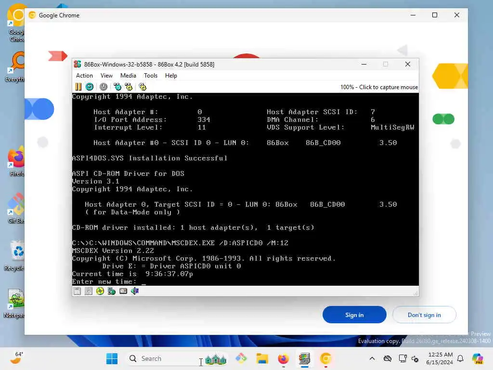The height and width of the screenshot is (370, 493).
Task: Click CD-ROM disc status bar icon
Action: pyautogui.click(x=100, y=291)
